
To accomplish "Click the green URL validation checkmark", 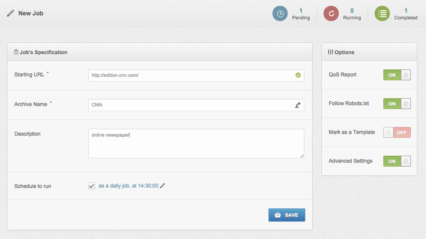I will [x=298, y=75].
